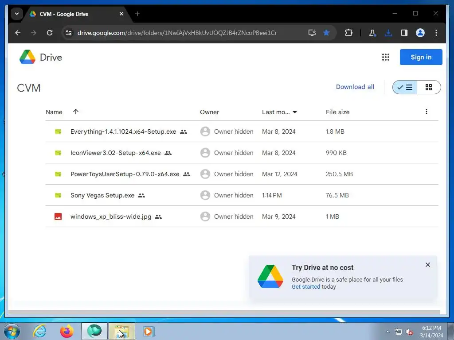Go back with the browser back arrow

tap(18, 33)
